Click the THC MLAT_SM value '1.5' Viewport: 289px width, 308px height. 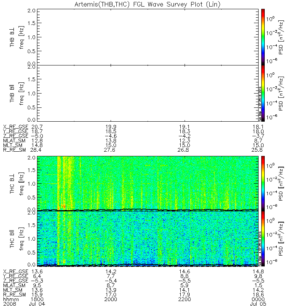(258, 285)
